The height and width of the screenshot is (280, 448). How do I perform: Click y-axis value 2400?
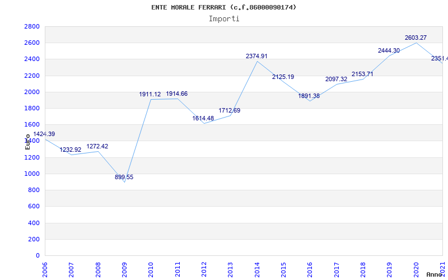pyautogui.click(x=32, y=59)
